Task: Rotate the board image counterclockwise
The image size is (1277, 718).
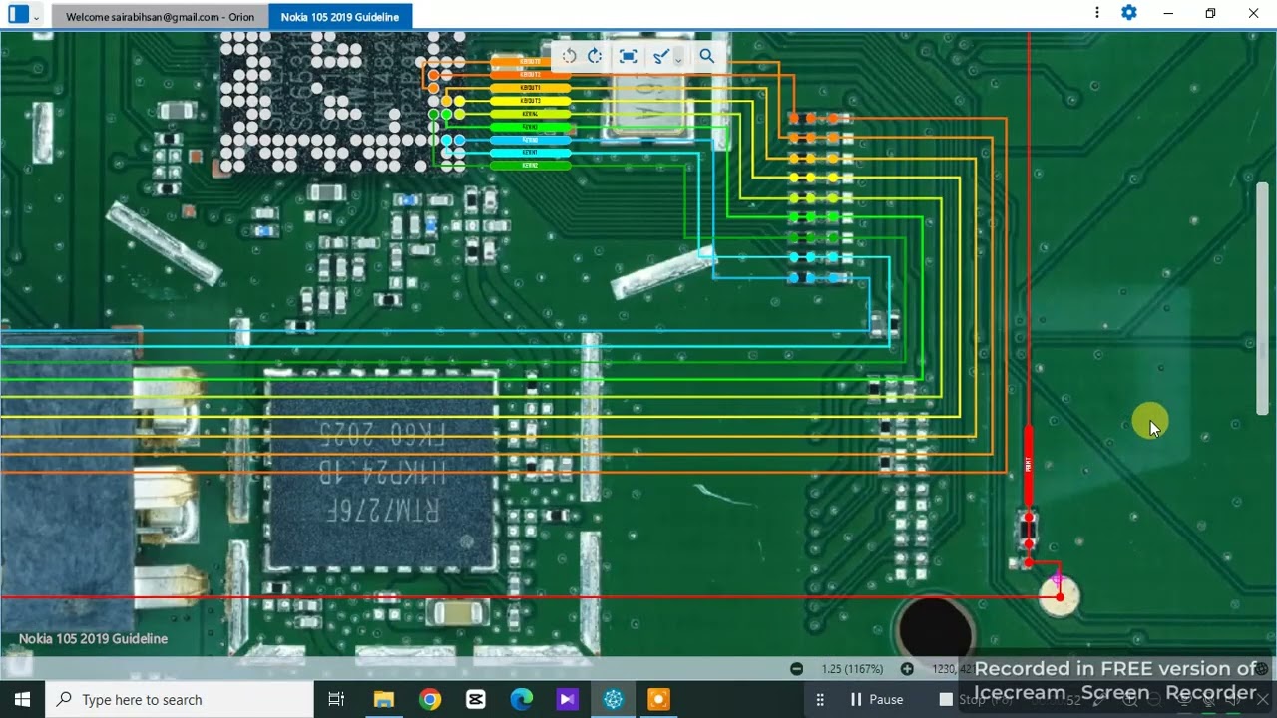Action: [569, 56]
